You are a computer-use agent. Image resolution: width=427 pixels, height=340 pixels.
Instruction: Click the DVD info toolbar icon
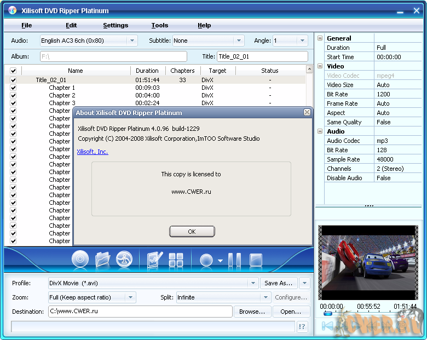[124, 259]
